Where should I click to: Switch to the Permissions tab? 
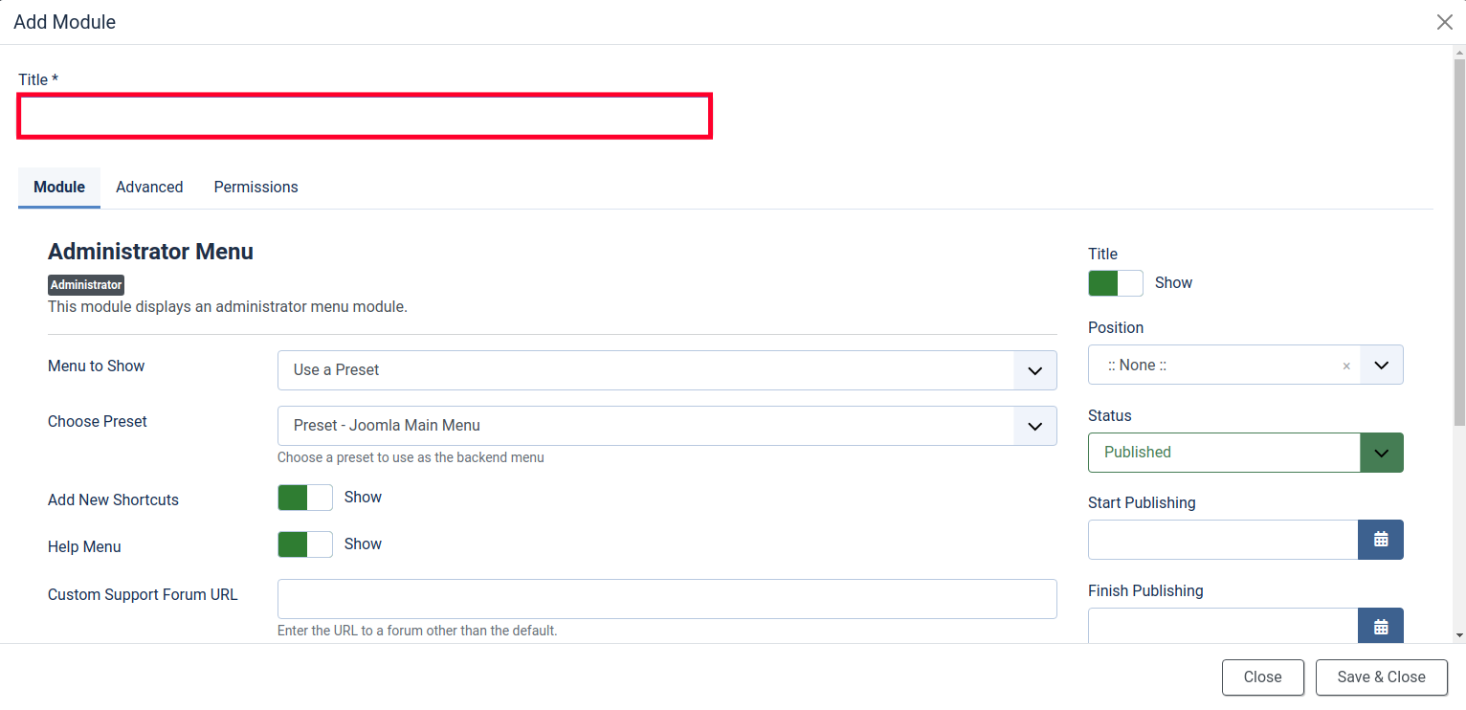[x=255, y=188]
